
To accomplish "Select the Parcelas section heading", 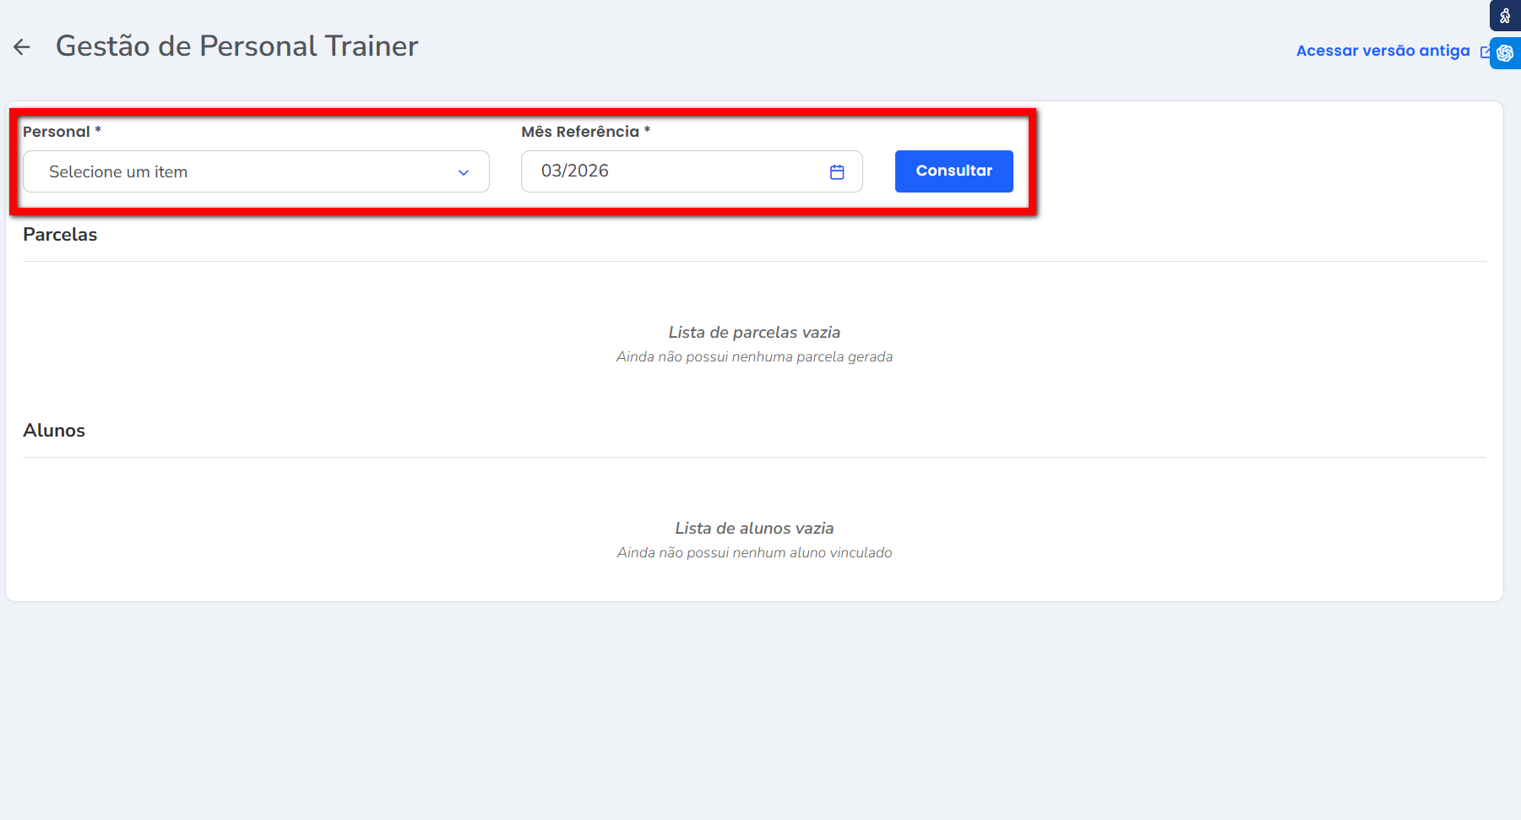I will (x=60, y=235).
